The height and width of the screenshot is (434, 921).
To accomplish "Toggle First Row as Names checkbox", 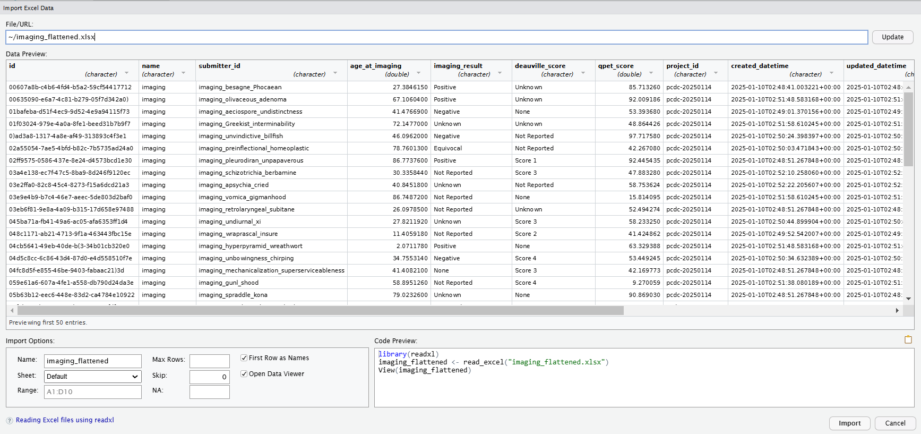I will tap(244, 358).
